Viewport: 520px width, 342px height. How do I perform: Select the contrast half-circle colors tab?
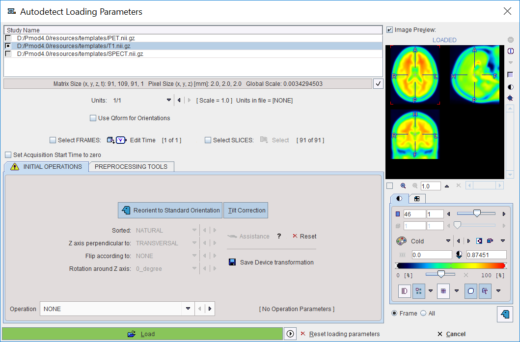pos(399,199)
